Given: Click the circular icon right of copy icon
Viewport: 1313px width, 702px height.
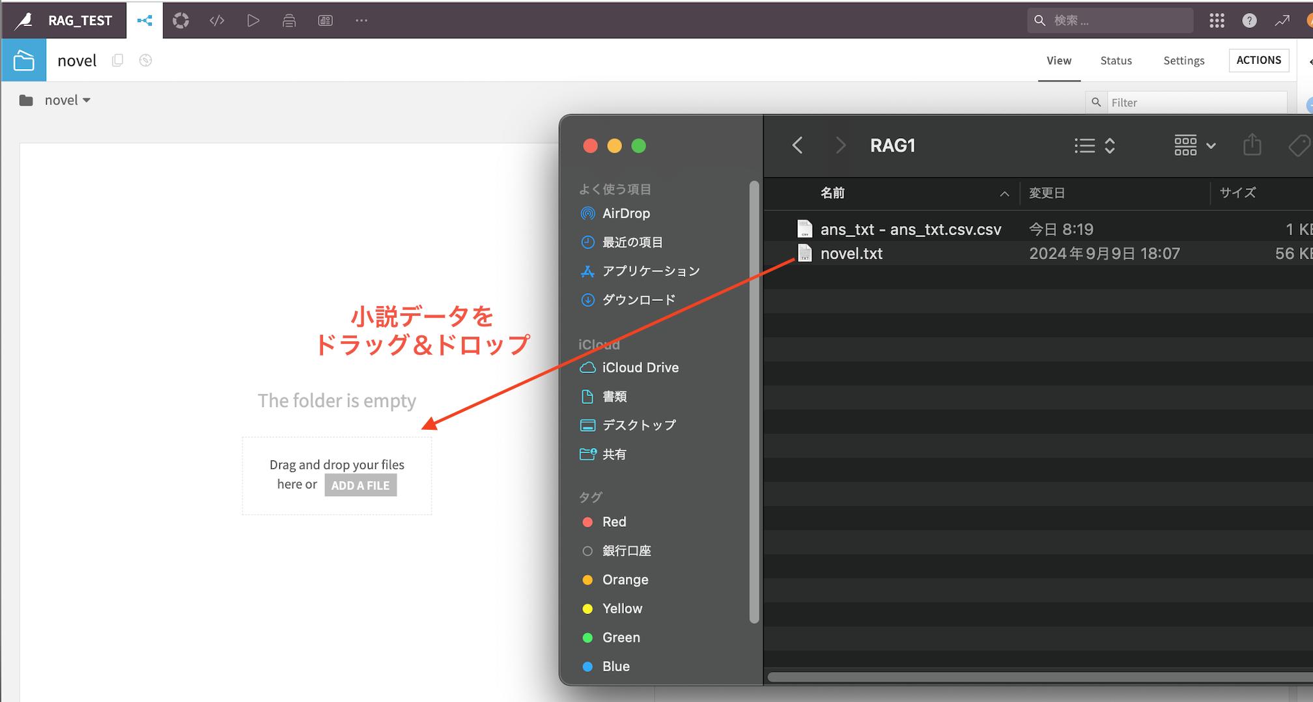Looking at the screenshot, I should (146, 61).
